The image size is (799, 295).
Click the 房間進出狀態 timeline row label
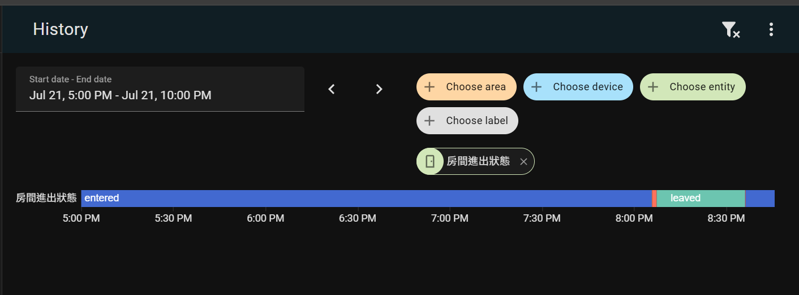tap(46, 198)
